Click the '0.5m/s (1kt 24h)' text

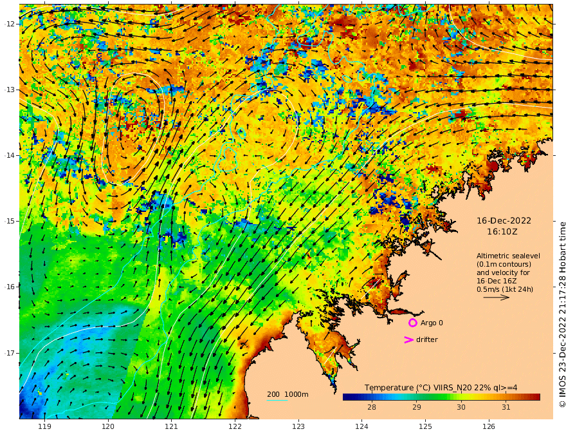tap(505, 289)
